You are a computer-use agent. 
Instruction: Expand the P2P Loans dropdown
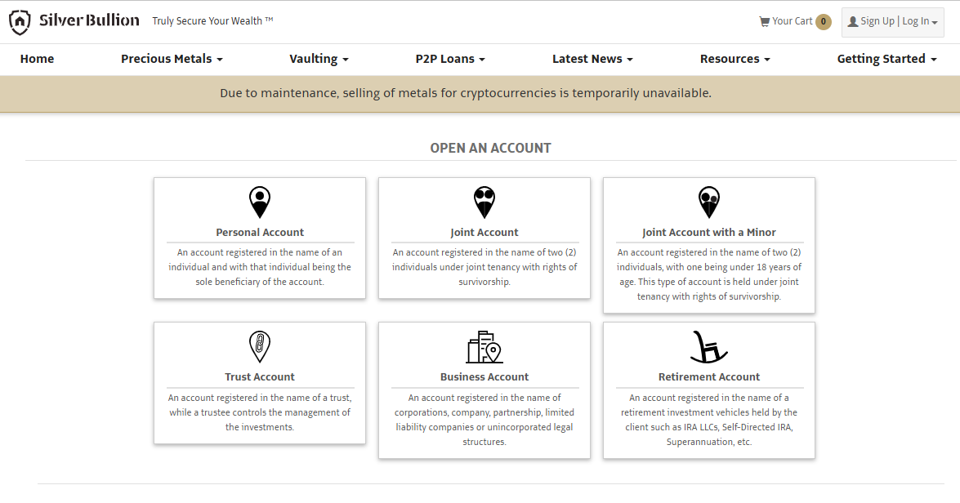(450, 59)
